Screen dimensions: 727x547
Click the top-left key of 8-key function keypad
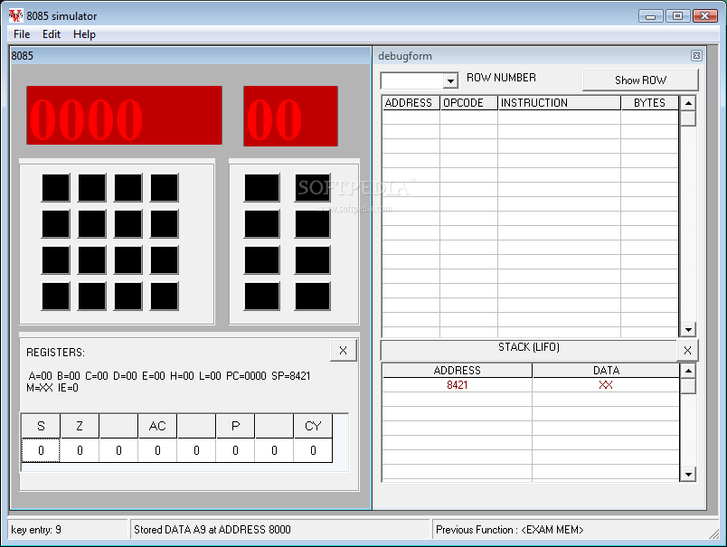tap(262, 188)
